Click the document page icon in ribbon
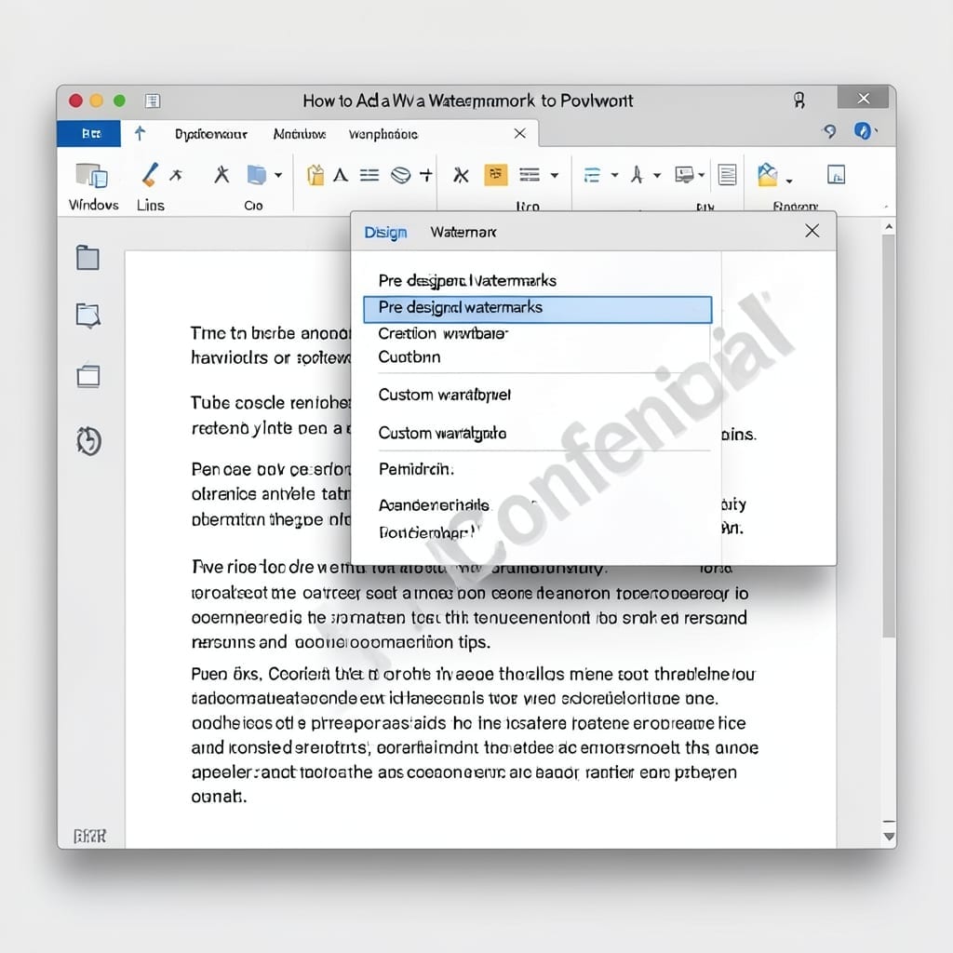 [727, 175]
